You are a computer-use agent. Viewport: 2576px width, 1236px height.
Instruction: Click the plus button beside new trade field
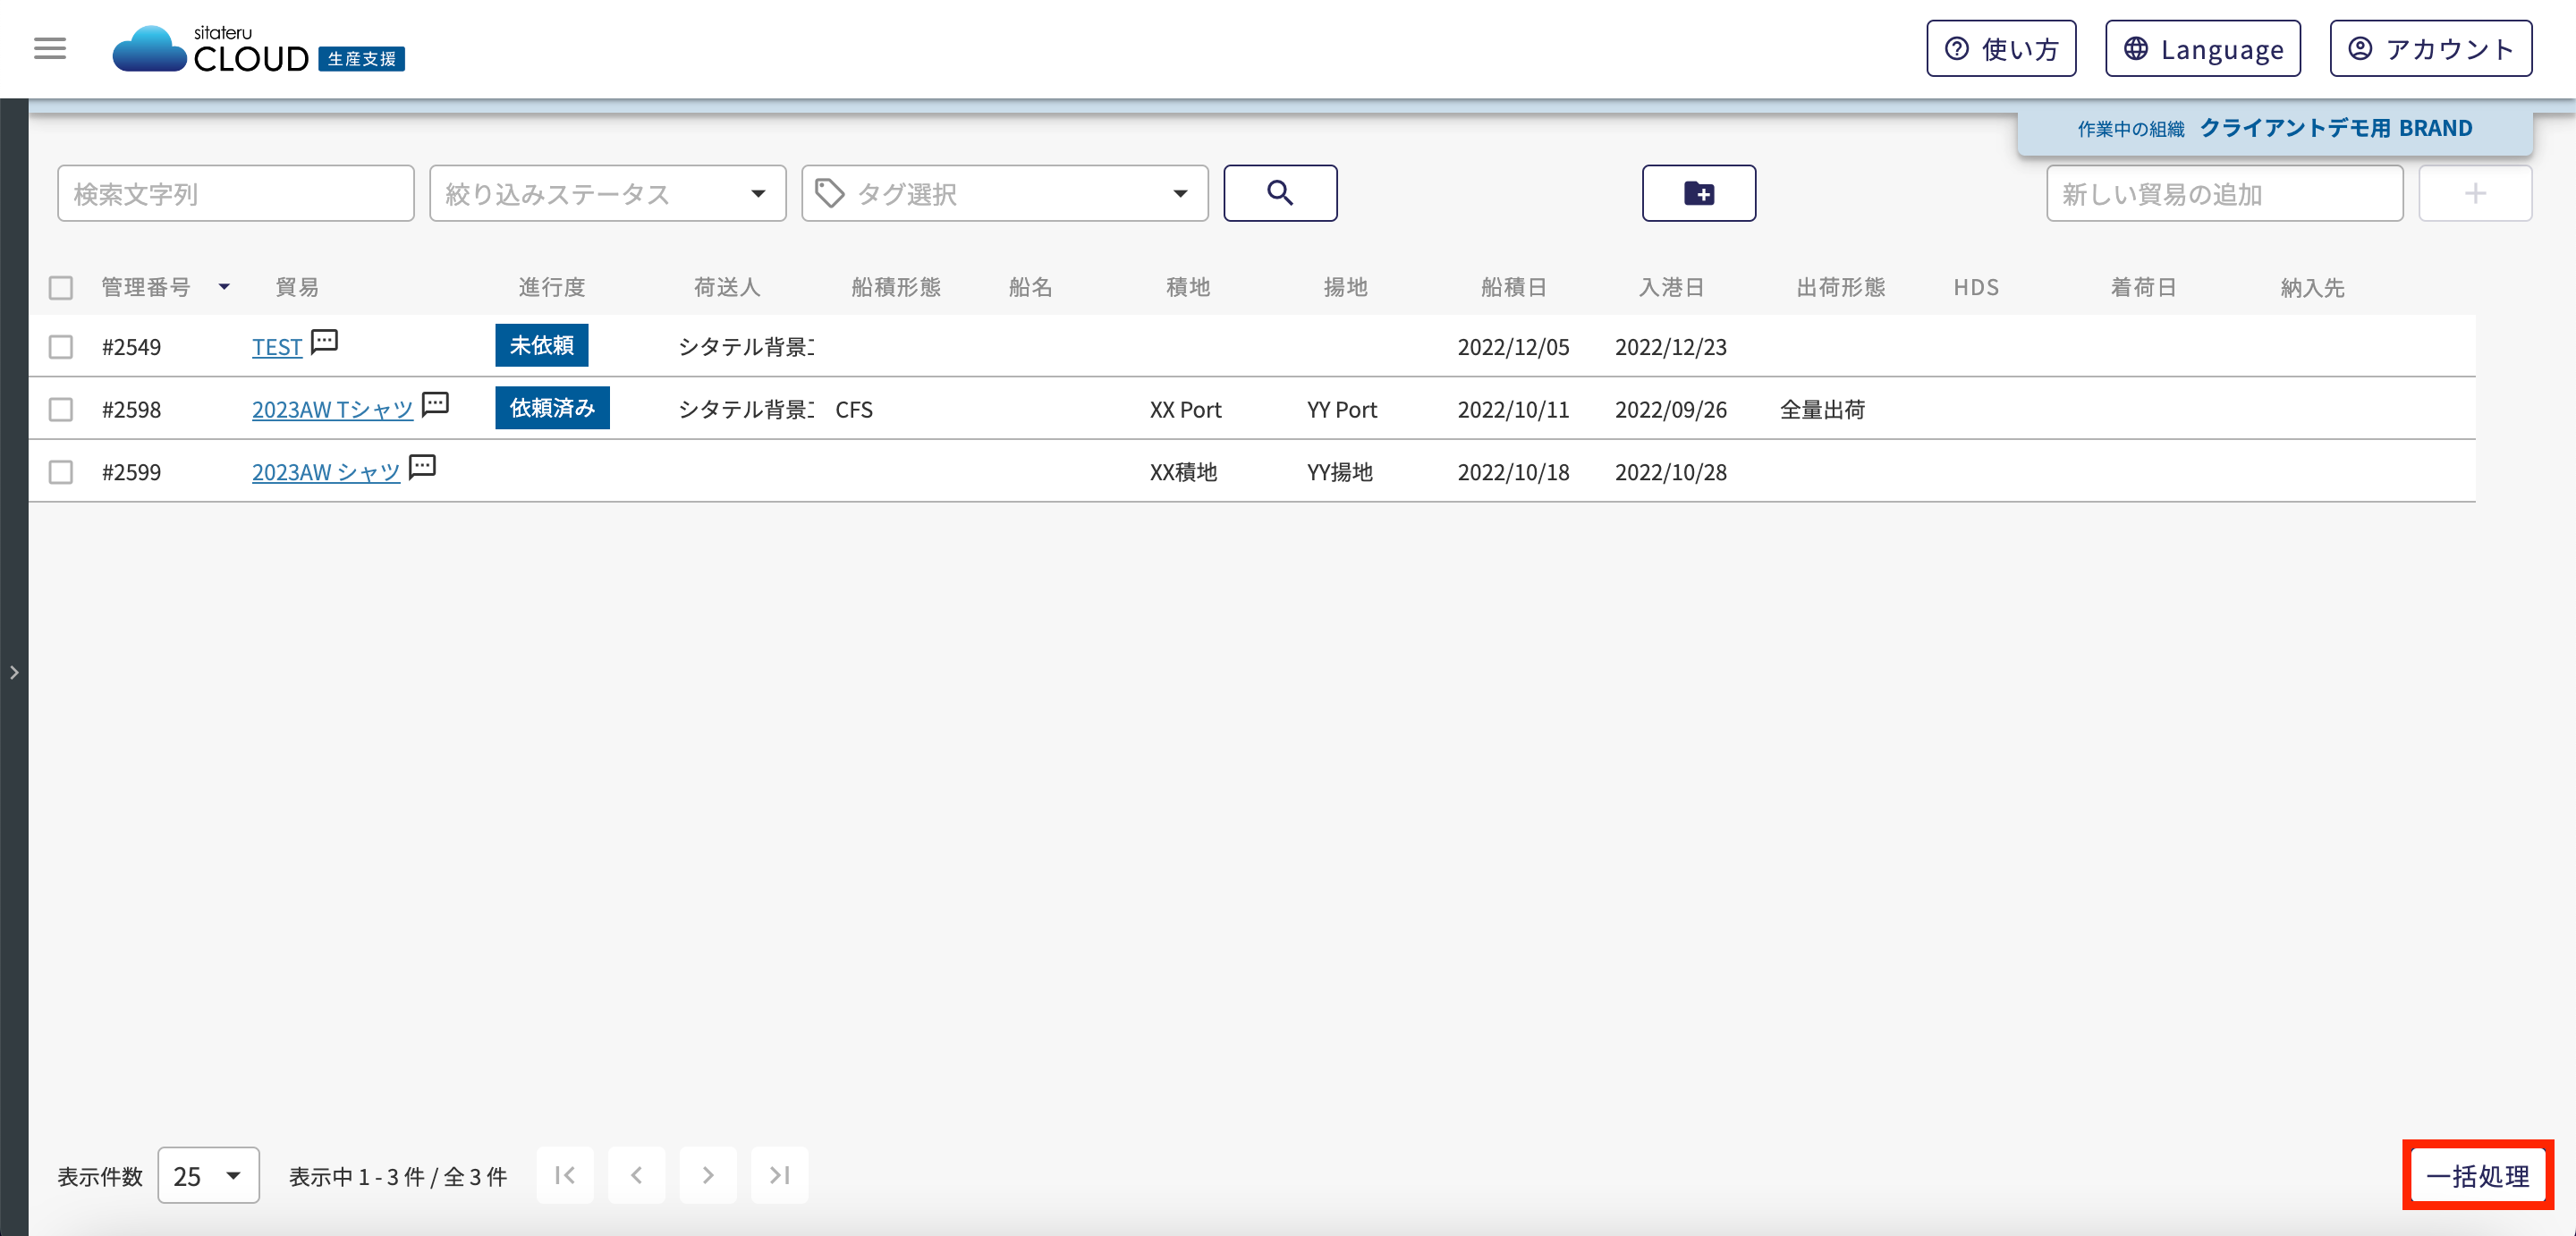(x=2475, y=193)
